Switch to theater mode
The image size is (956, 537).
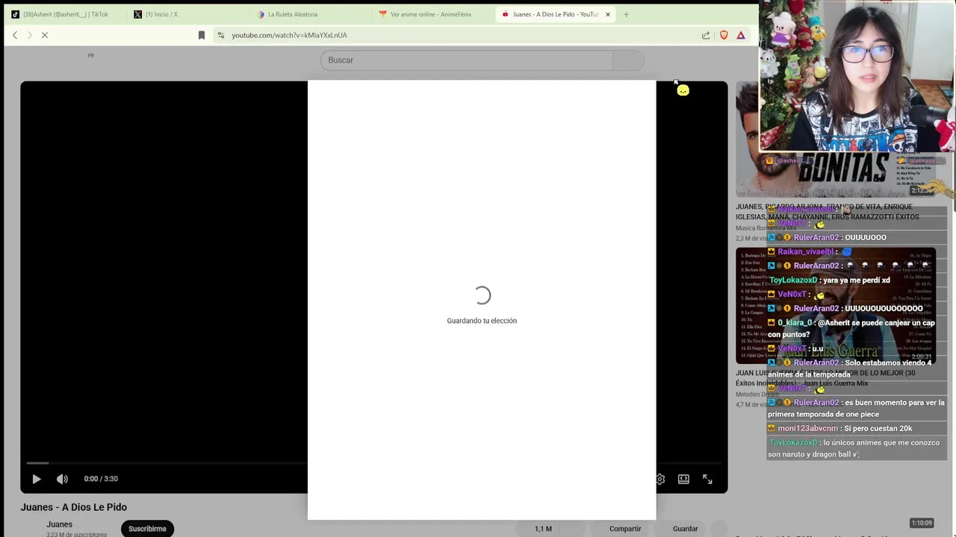(x=683, y=479)
